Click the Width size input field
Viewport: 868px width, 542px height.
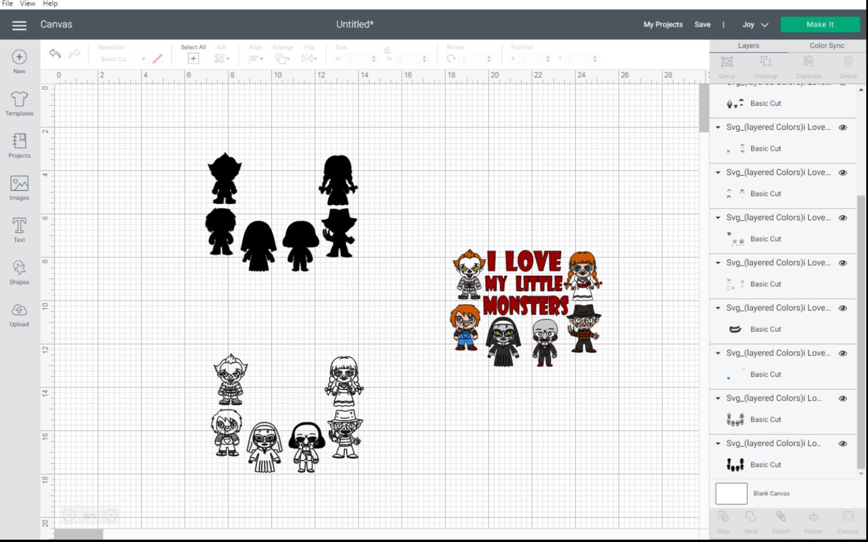click(360, 59)
